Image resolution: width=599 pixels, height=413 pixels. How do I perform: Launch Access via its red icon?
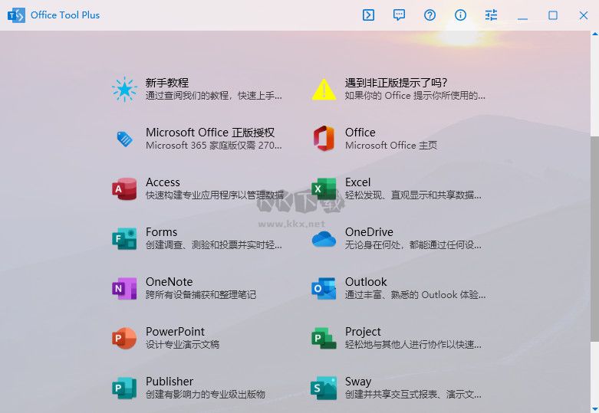[x=124, y=188]
